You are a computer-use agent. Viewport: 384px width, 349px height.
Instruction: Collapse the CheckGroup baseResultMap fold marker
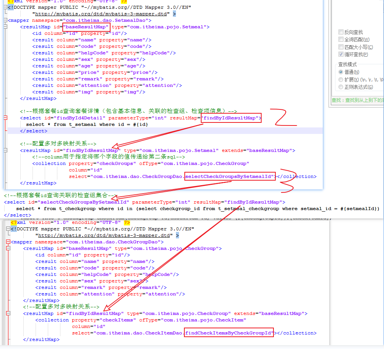pyautogui.click(x=8, y=248)
